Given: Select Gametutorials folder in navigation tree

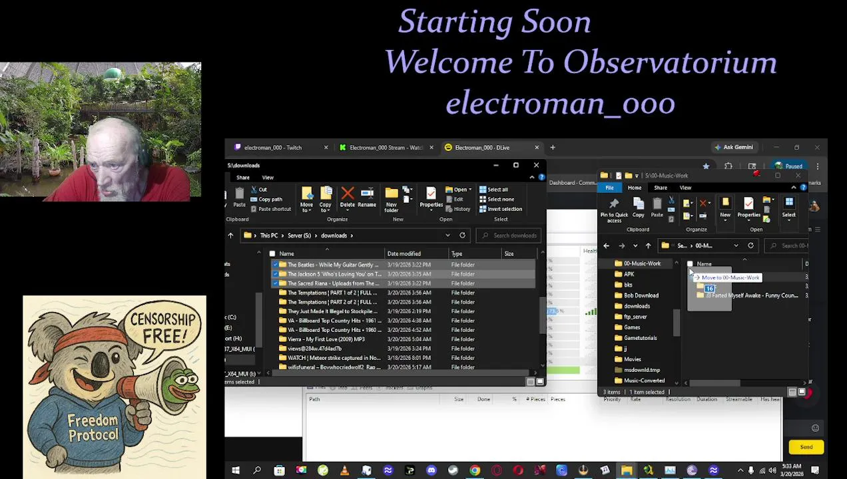Looking at the screenshot, I should coord(640,338).
